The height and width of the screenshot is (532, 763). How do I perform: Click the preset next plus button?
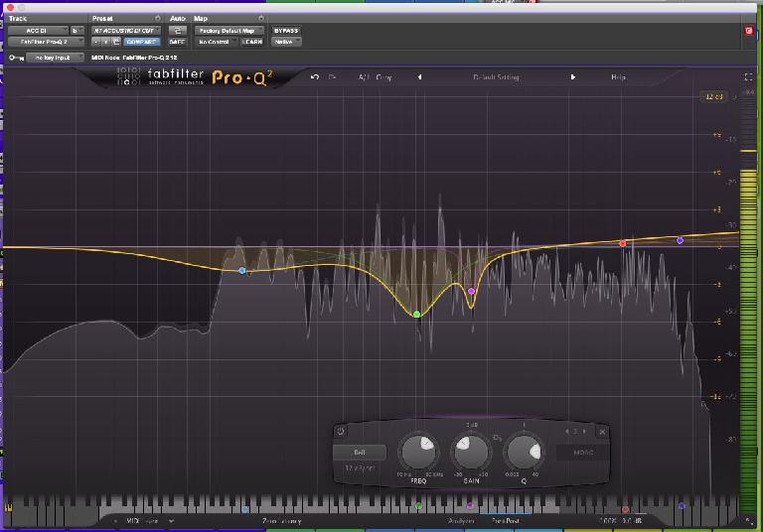(106, 42)
